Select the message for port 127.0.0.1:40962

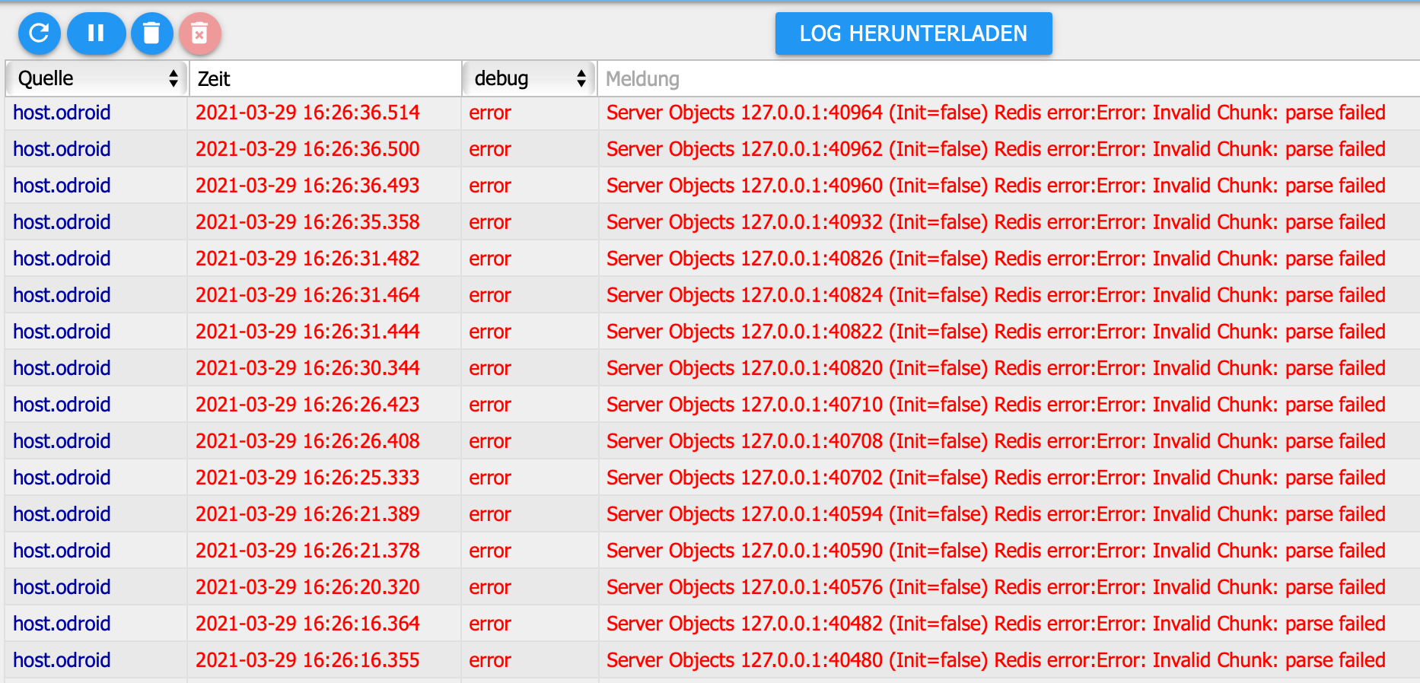995,149
